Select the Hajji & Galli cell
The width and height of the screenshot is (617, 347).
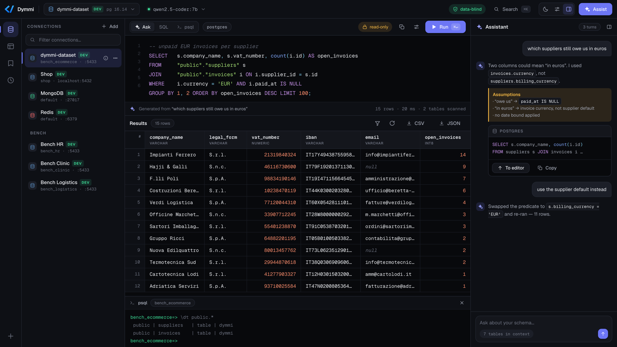pyautogui.click(x=175, y=167)
